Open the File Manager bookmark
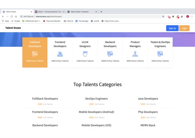This screenshot has height=138, width=195. (x=82, y=21)
